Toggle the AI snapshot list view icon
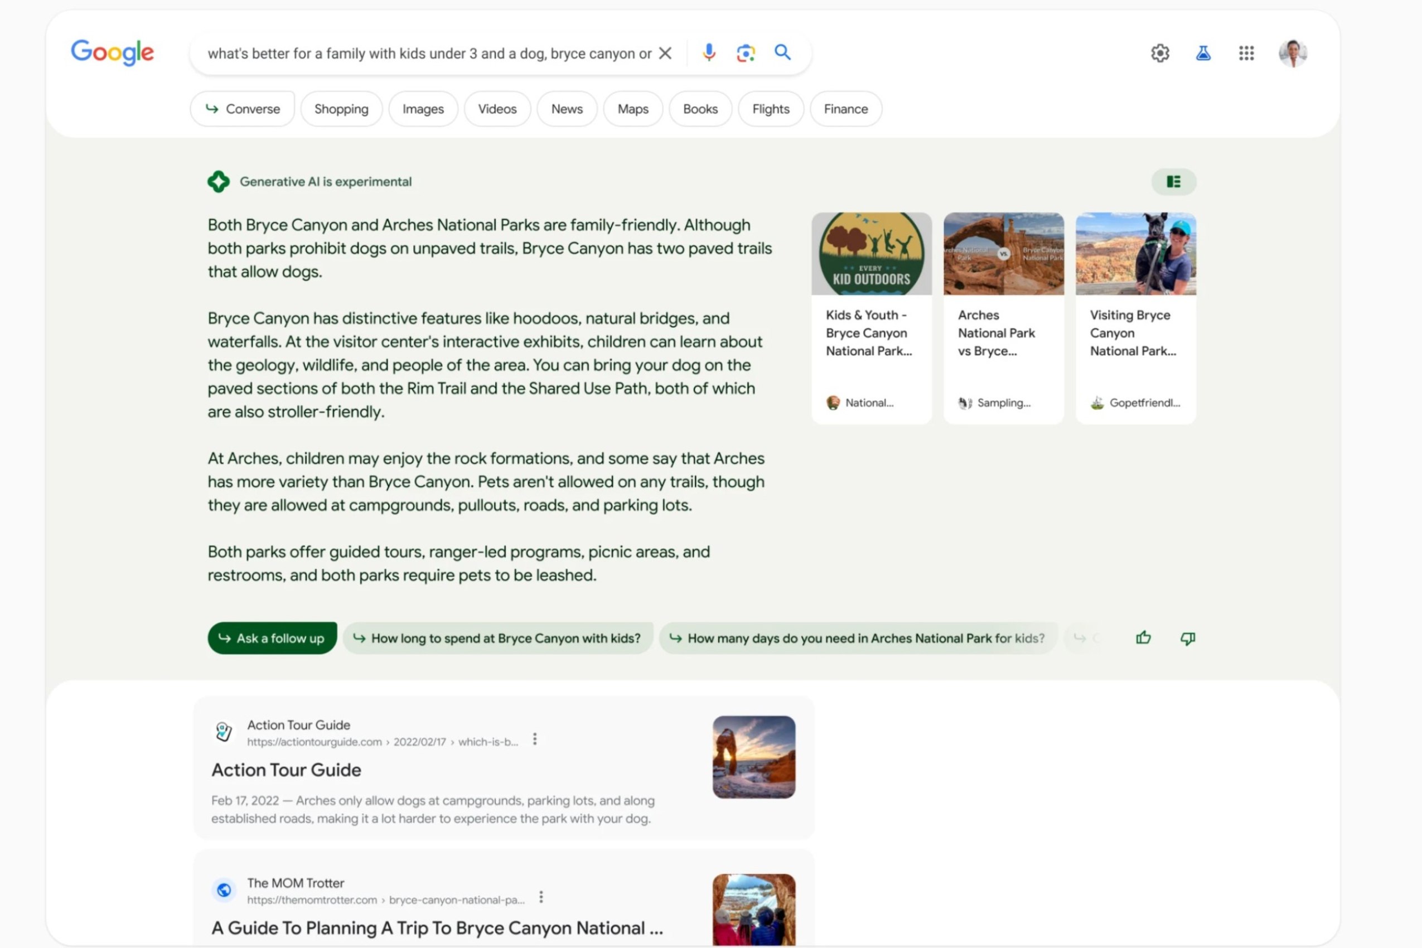The height and width of the screenshot is (948, 1422). click(1173, 181)
